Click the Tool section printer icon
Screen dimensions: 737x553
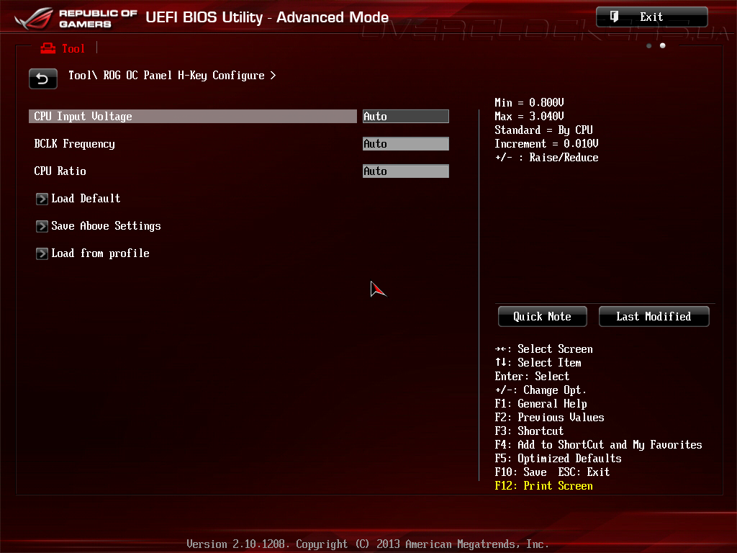[48, 48]
